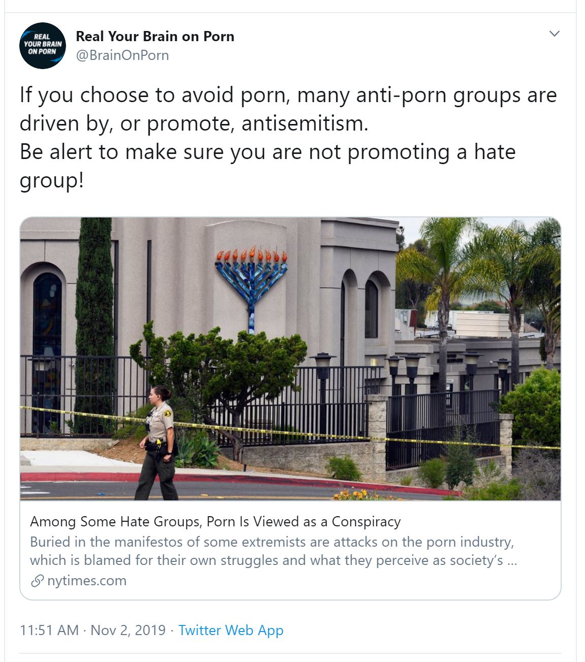Click the Real Your Brain on Porn avatar
The width and height of the screenshot is (585, 662).
click(43, 46)
